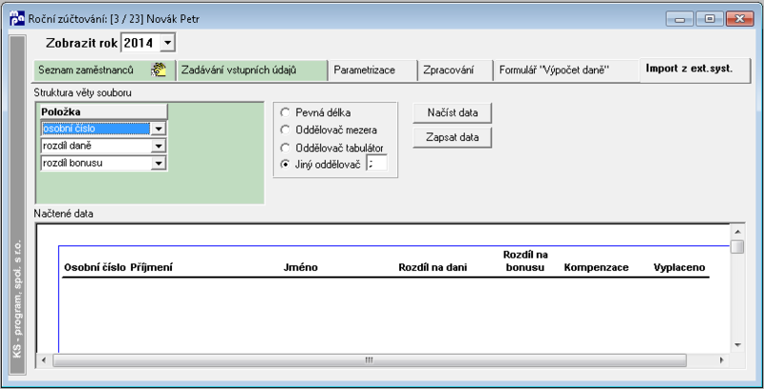Click the horizontal scrollbar thumb
This screenshot has height=389, width=764.
pos(370,360)
